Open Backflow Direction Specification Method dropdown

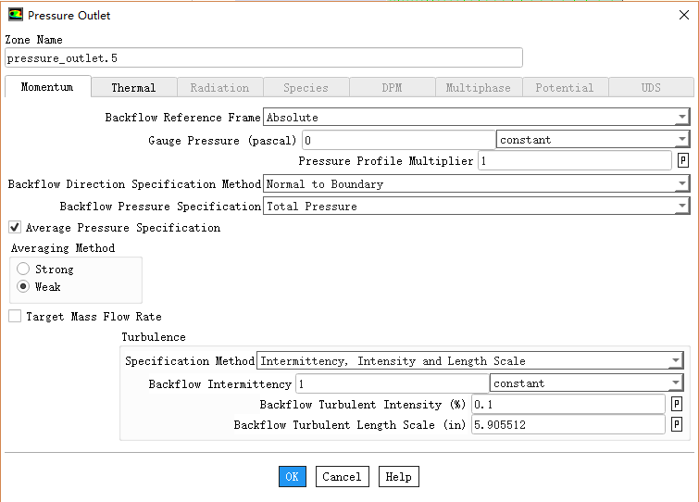[x=681, y=184]
